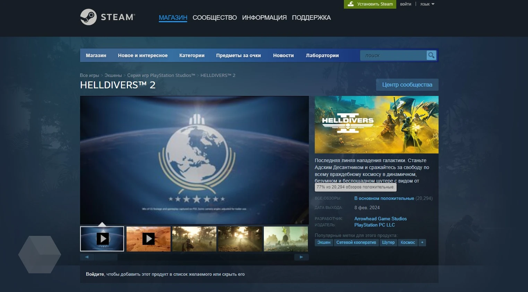Open the язык language dropdown
This screenshot has width=528, height=292.
(x=427, y=4)
